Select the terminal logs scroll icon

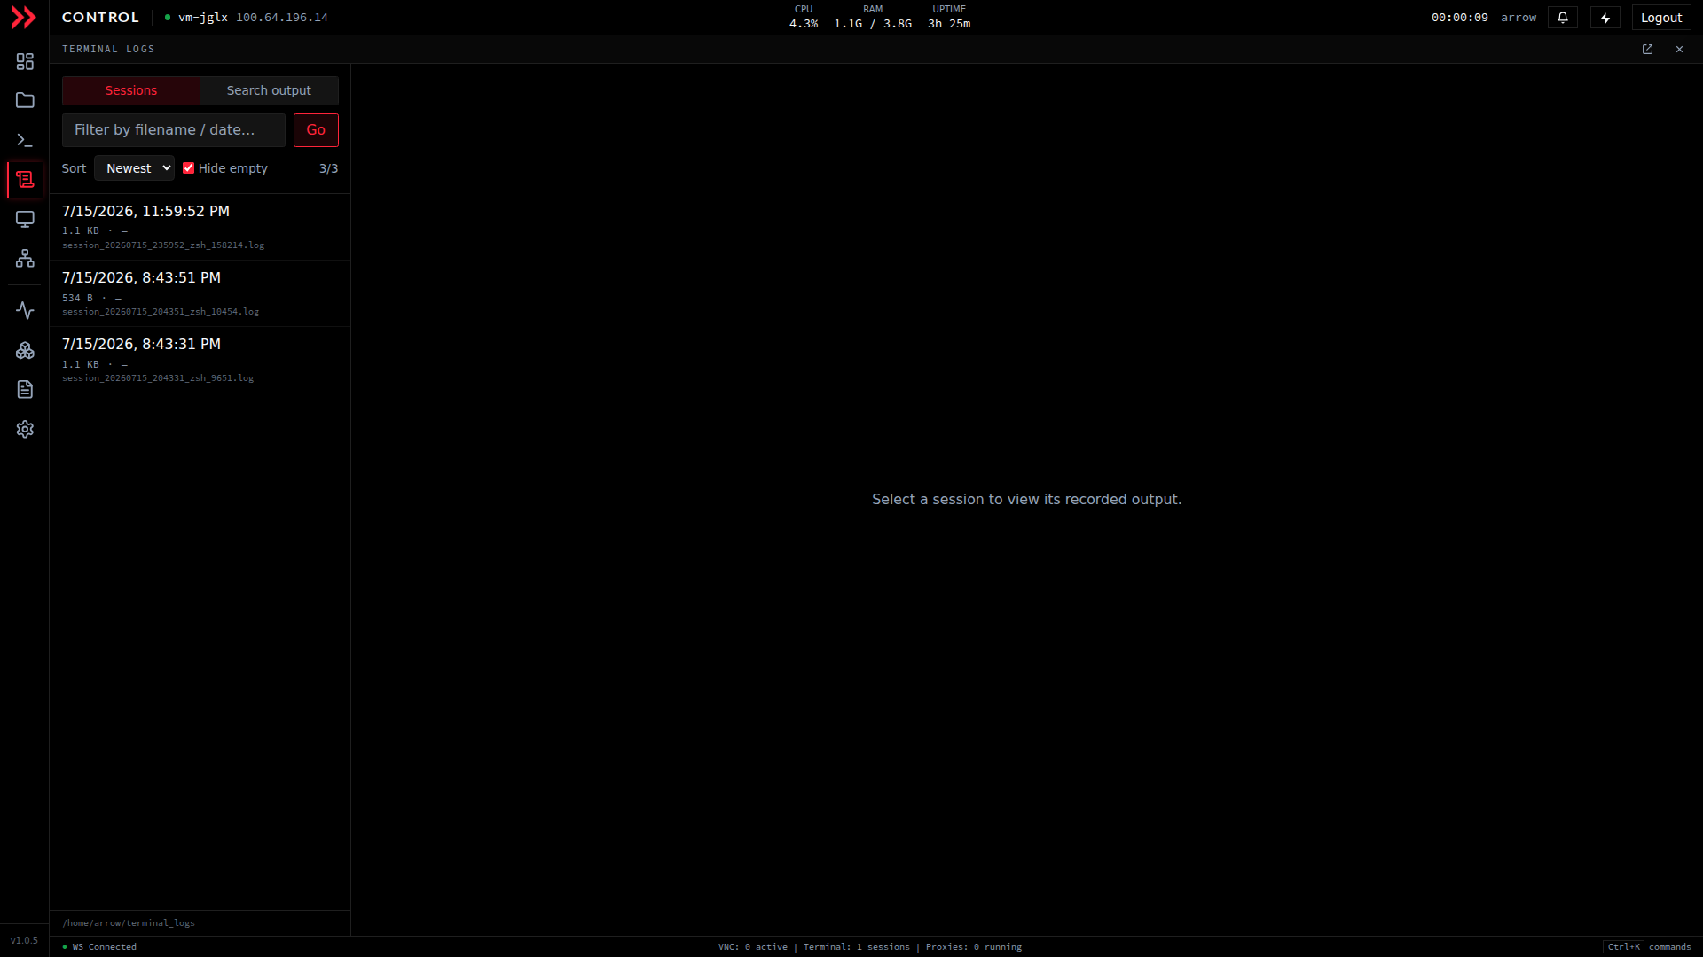[x=25, y=180]
